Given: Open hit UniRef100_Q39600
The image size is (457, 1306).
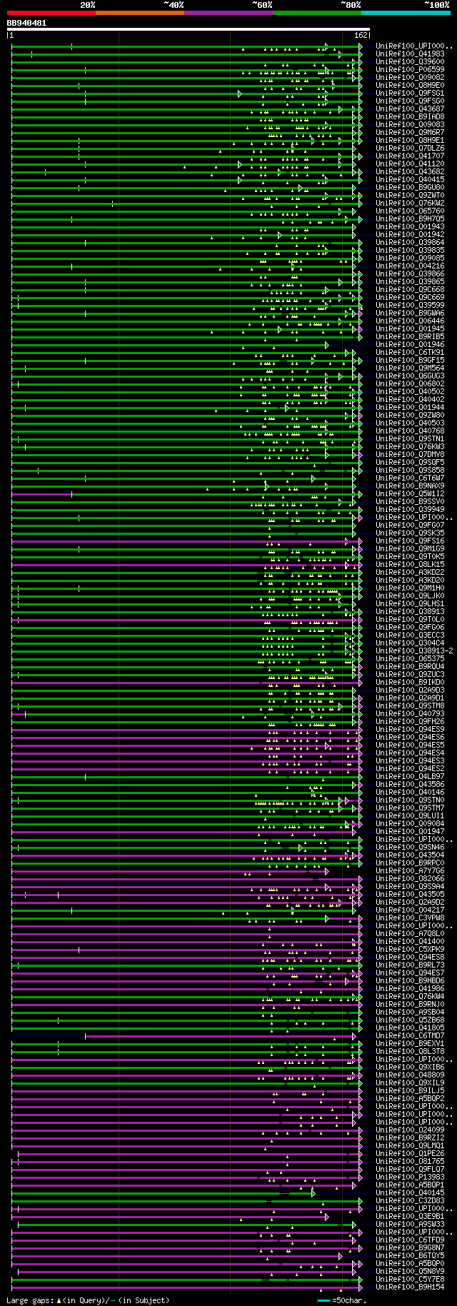Looking at the screenshot, I should pyautogui.click(x=410, y=62).
